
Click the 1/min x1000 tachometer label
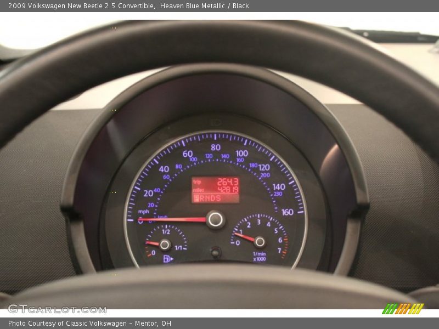pos(260,256)
